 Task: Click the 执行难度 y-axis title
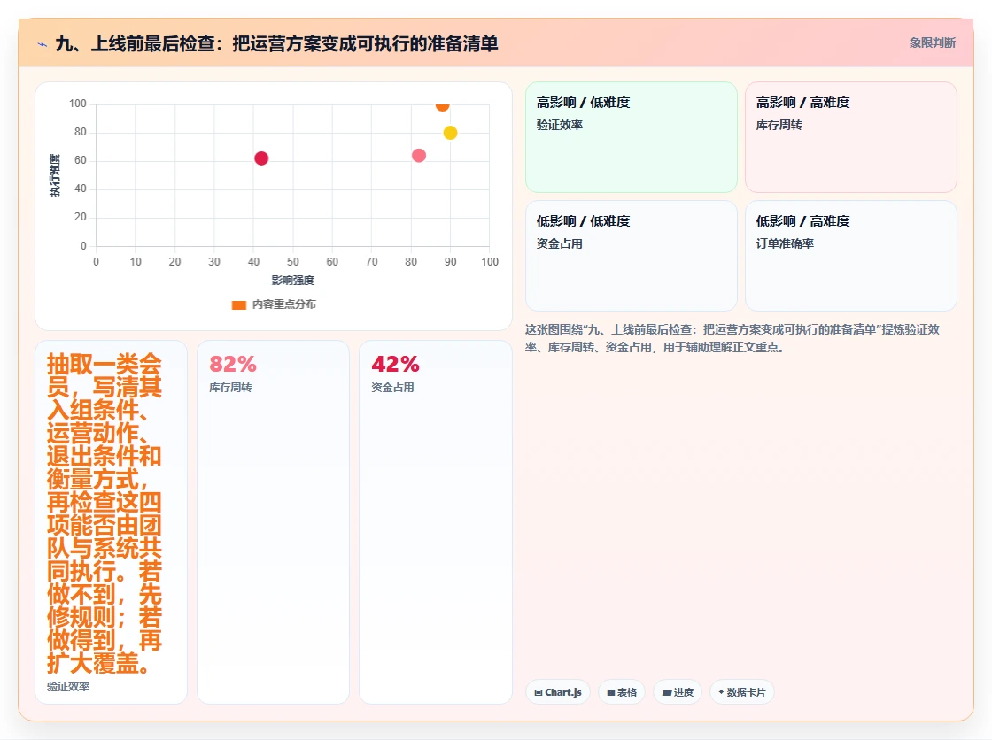coord(55,175)
